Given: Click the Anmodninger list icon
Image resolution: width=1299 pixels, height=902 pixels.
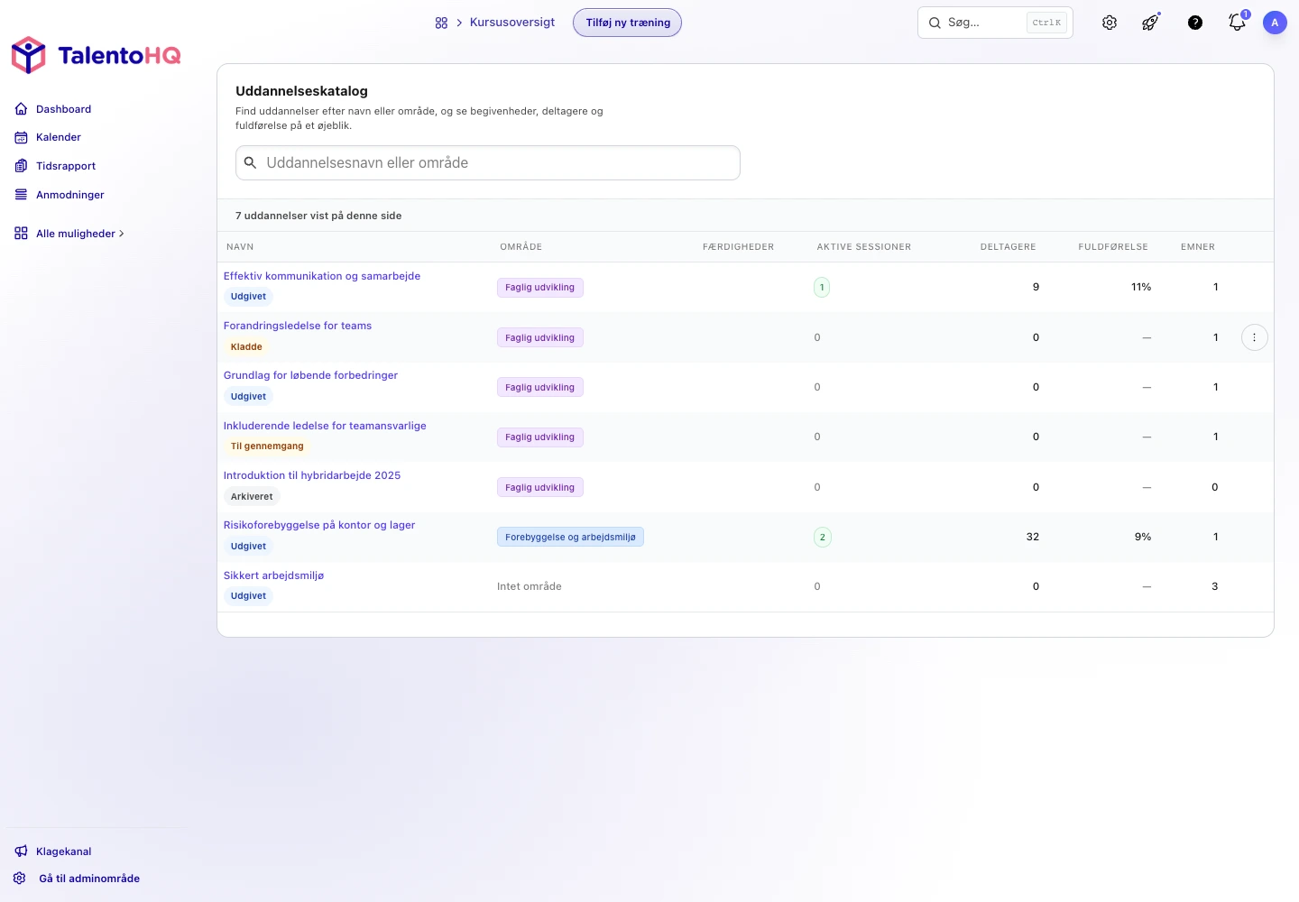Looking at the screenshot, I should 21,195.
